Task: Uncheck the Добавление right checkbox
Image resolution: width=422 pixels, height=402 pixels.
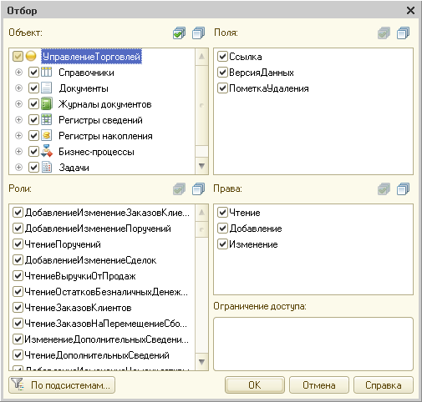Action: (x=222, y=229)
